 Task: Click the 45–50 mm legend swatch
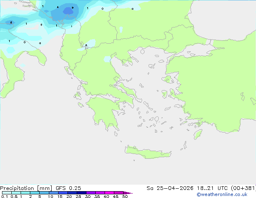119,193
